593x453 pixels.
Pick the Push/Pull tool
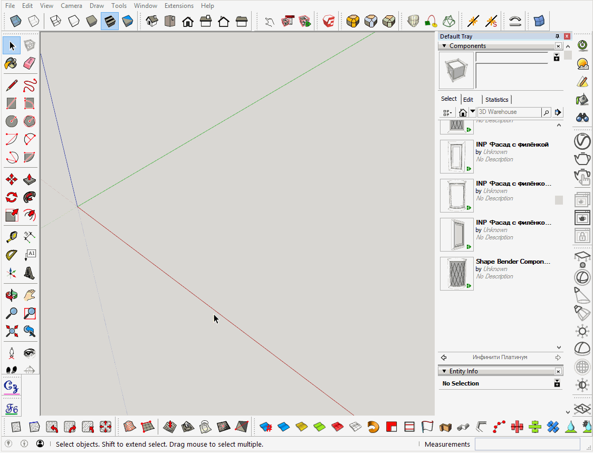point(30,179)
